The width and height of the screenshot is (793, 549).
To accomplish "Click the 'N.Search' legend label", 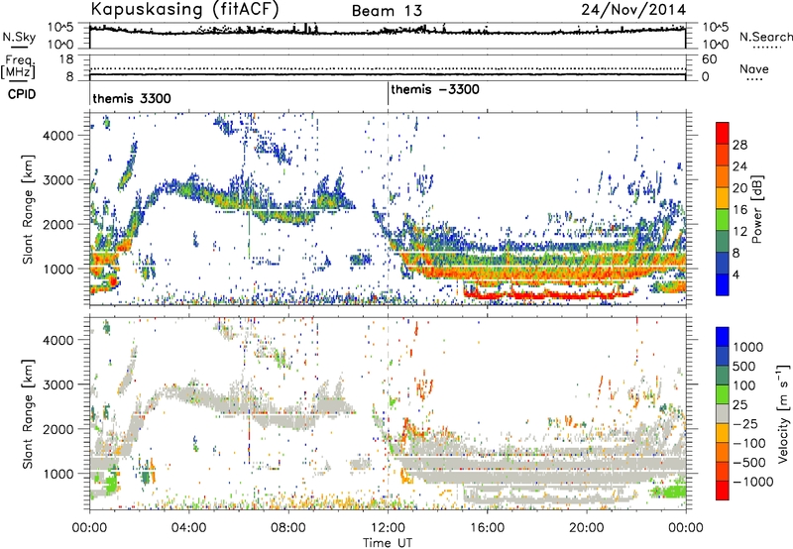I will click(x=765, y=37).
